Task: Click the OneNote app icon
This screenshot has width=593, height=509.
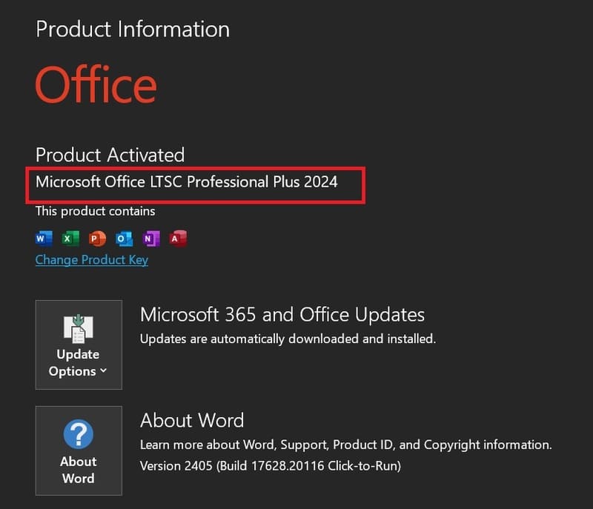Action: coord(151,239)
